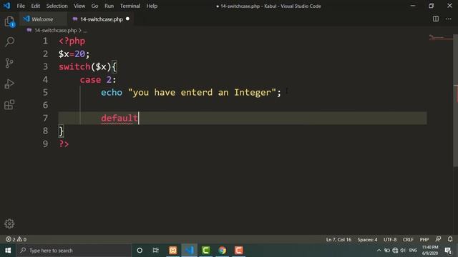458x257 pixels.
Task: Click 'case 2:' on line 4
Action: pyautogui.click(x=98, y=79)
